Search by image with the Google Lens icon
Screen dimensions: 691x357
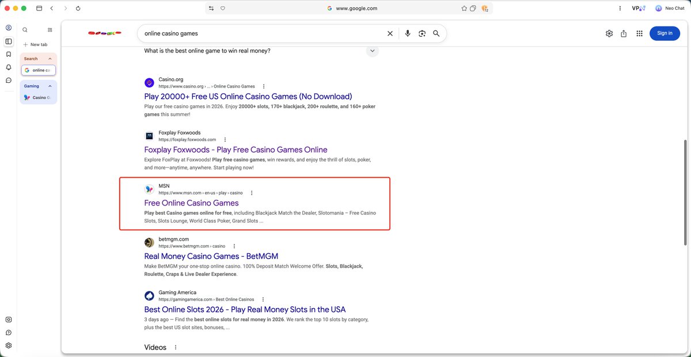[x=422, y=33]
